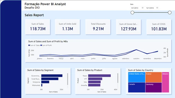175x98 pixels.
Task: Click the Sum of Sales legend marker
Action: click(x=29, y=45)
